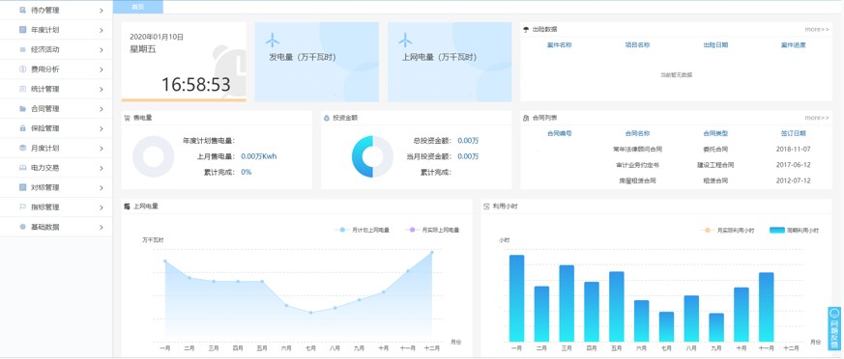844x359 pixels.
Task: Click the icon beside 合同列表 title
Action: [x=526, y=118]
